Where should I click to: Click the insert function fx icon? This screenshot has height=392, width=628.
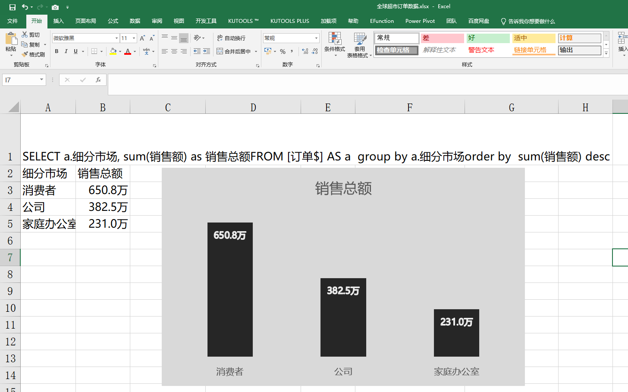(x=98, y=80)
